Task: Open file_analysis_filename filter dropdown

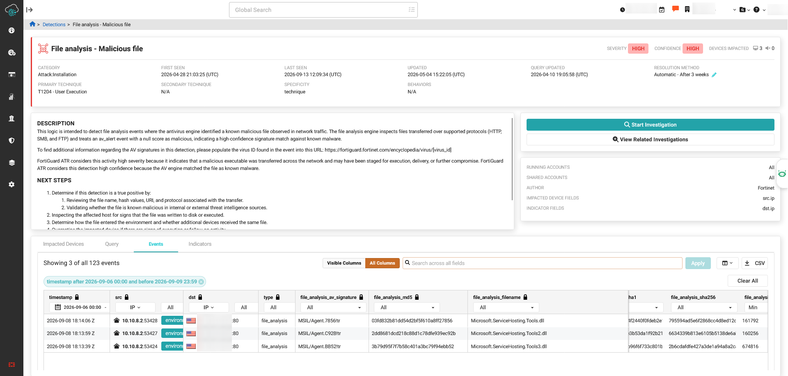Action: pos(506,308)
